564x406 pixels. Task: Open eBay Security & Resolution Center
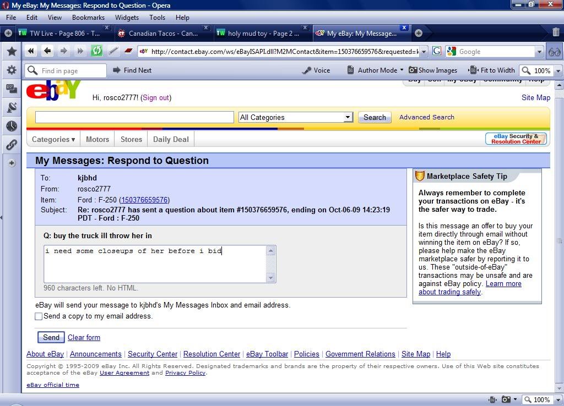516,139
